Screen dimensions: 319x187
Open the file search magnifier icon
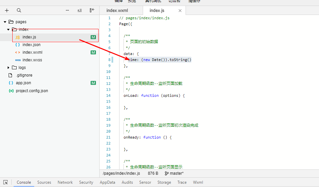click(19, 10)
